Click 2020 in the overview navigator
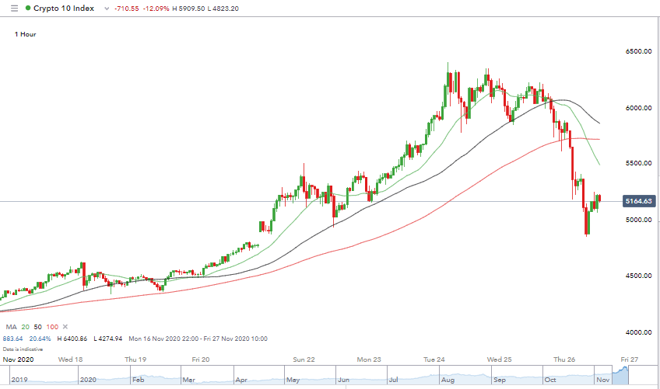 88,380
